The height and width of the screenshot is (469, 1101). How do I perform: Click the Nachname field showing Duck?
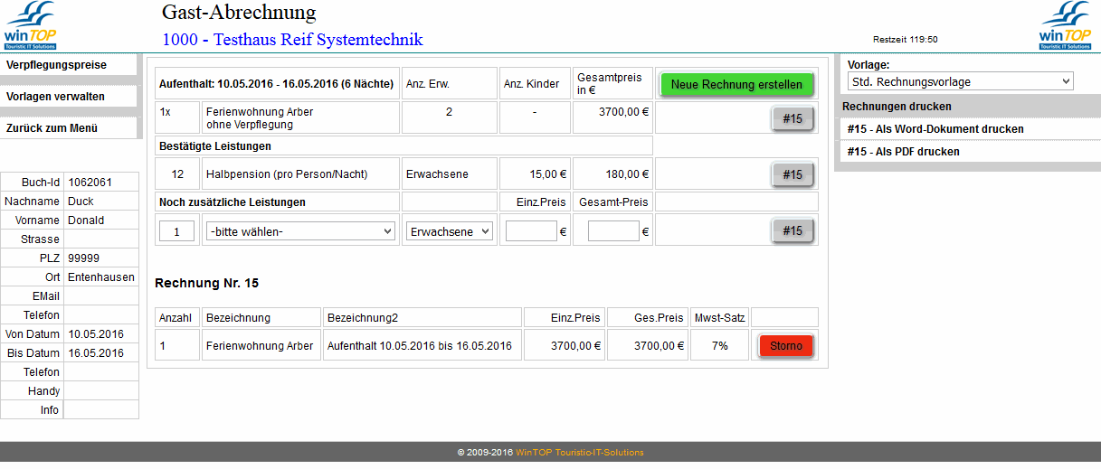point(100,202)
